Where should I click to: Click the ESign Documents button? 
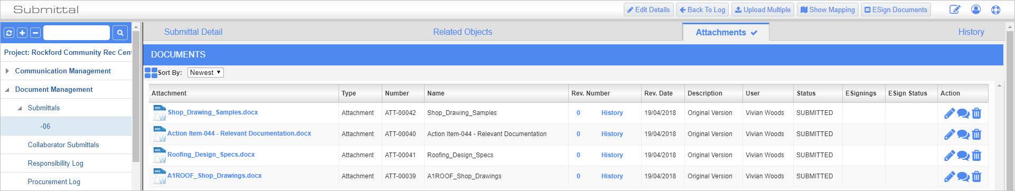coord(896,9)
